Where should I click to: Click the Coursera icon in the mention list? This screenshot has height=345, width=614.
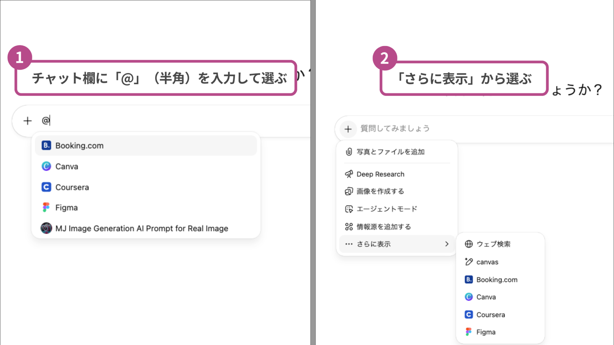tap(46, 187)
